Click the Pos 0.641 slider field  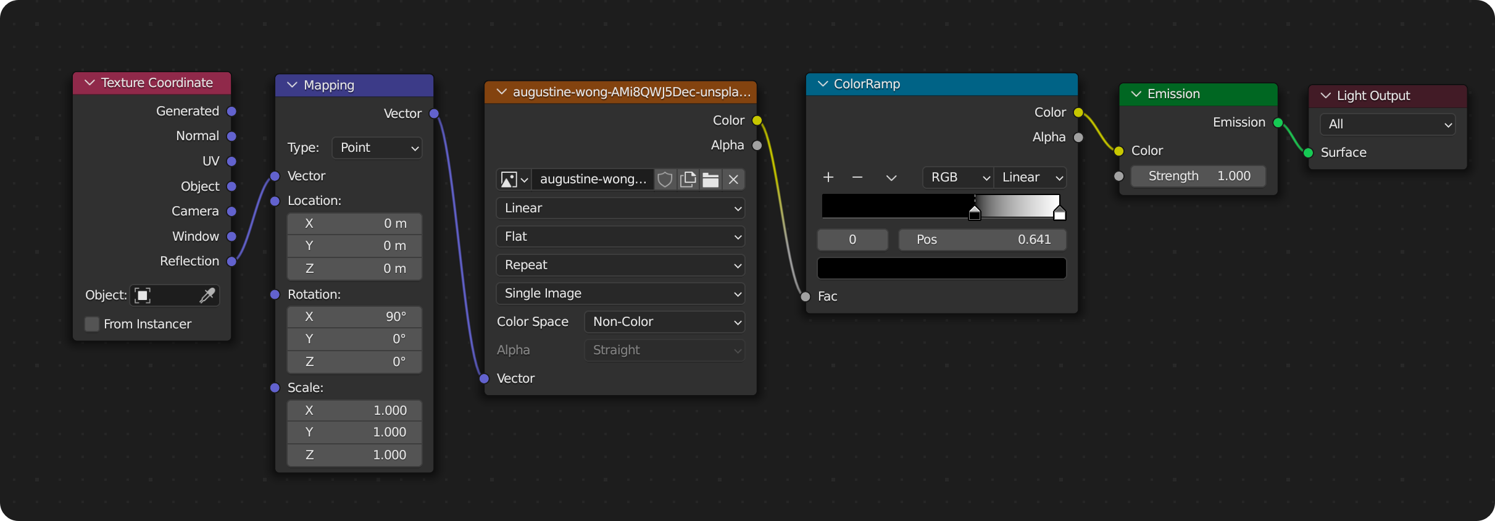click(982, 240)
